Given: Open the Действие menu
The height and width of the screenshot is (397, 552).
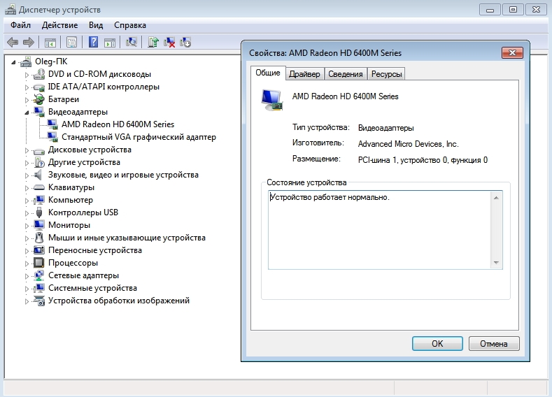Looking at the screenshot, I should point(59,25).
